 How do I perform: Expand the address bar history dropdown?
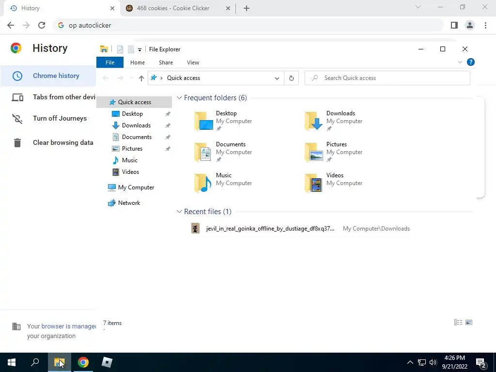277,78
